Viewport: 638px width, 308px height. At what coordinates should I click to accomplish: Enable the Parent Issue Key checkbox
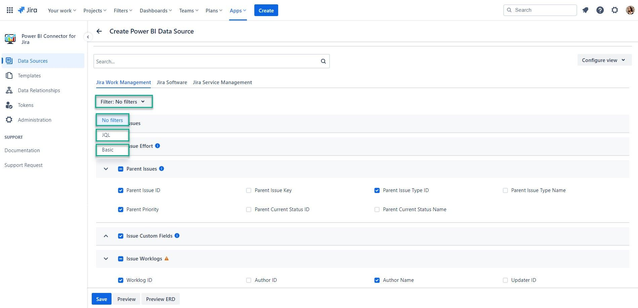tap(249, 190)
